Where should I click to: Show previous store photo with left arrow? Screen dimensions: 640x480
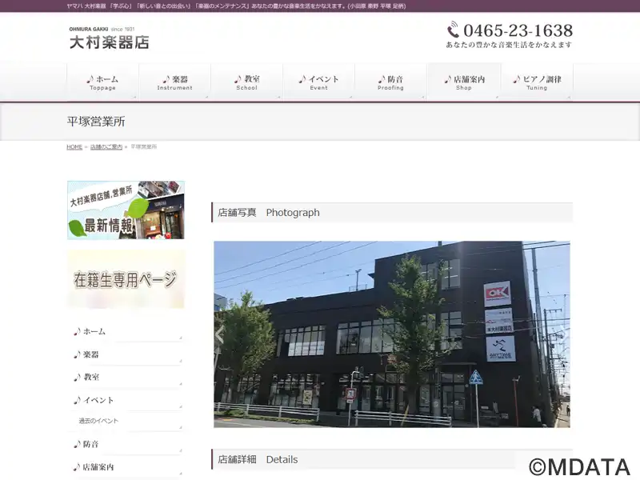coord(220,334)
